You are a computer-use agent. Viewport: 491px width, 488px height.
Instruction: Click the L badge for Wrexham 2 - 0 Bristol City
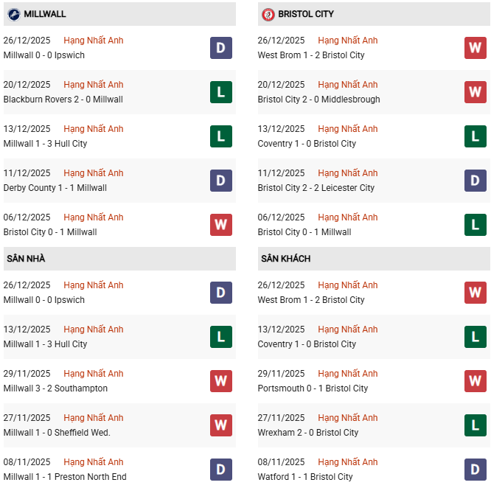pyautogui.click(x=475, y=425)
